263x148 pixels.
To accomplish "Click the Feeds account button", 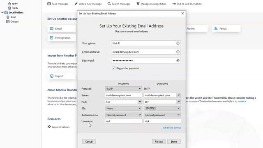I will tap(226, 29).
